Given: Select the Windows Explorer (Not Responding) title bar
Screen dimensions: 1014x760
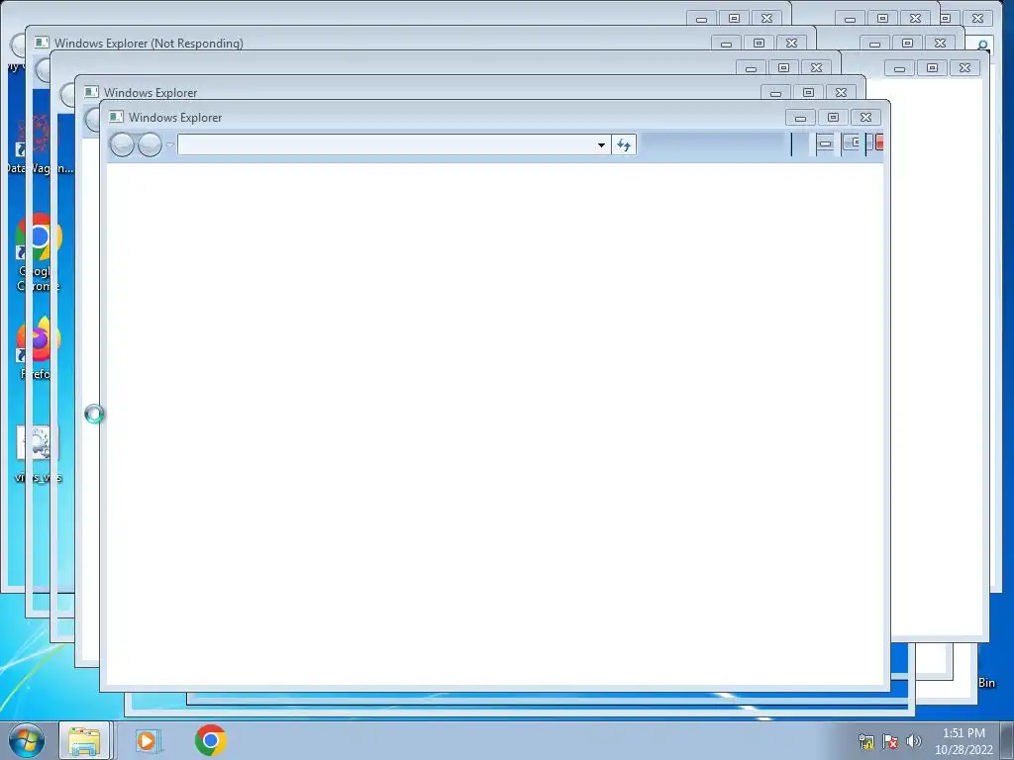Looking at the screenshot, I should (149, 44).
